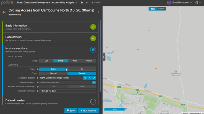Click the Locations dataset help icon

(37, 78)
